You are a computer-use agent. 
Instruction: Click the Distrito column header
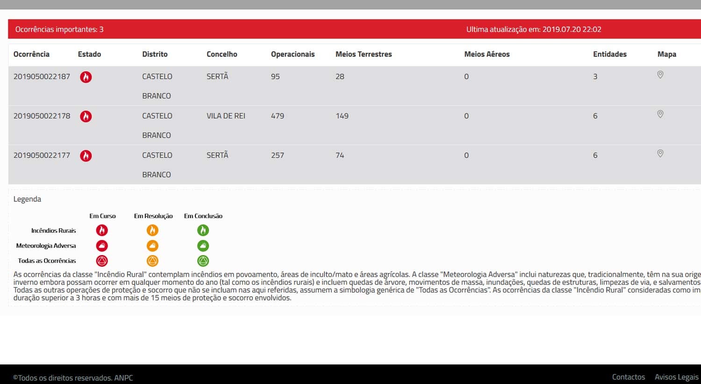click(155, 54)
